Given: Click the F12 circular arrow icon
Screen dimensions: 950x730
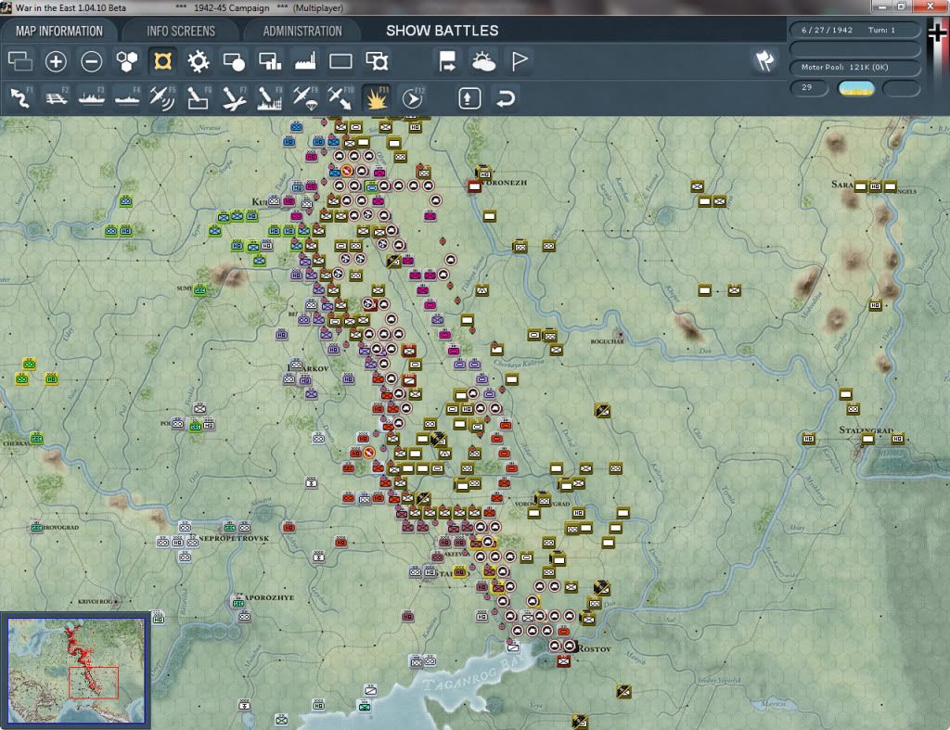Looking at the screenshot, I should click(x=413, y=98).
